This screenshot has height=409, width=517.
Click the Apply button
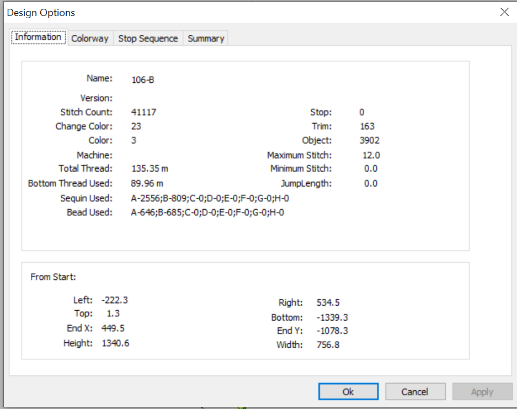(x=482, y=391)
